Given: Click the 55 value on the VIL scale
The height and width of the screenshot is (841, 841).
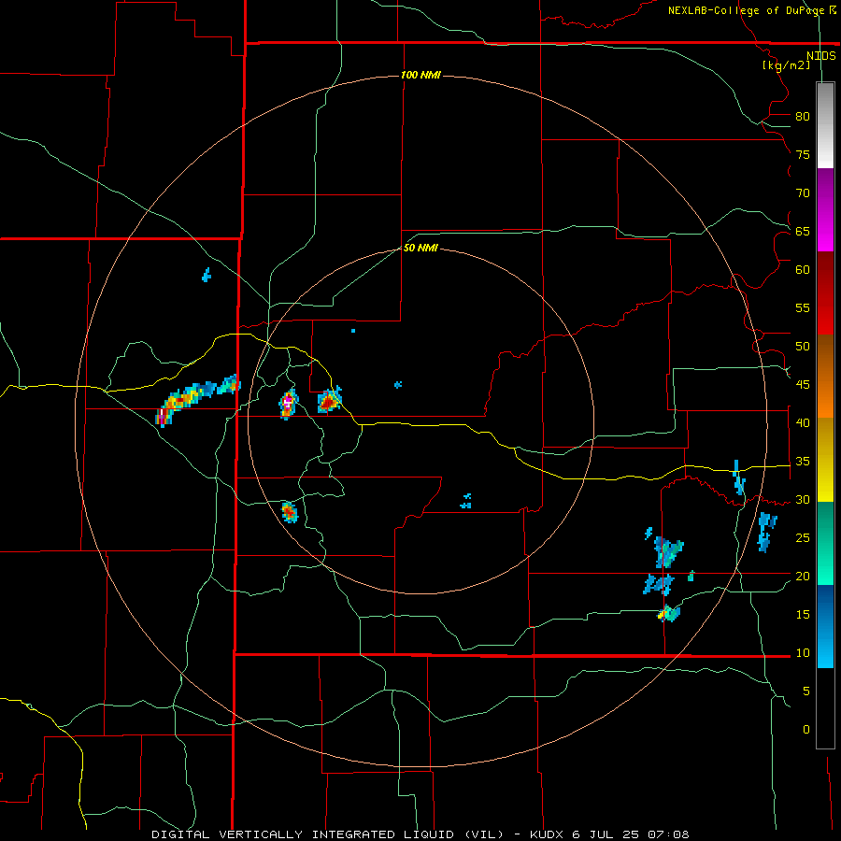Looking at the screenshot, I should 803,307.
